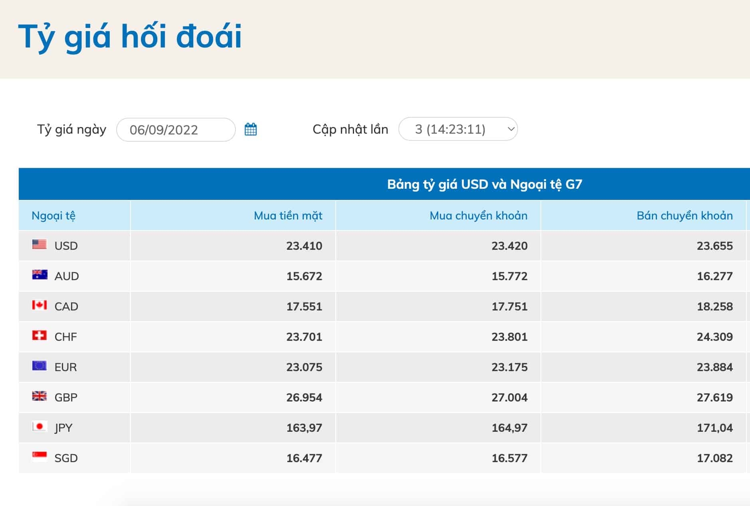The width and height of the screenshot is (750, 506).
Task: Click the Australian flag icon
Action: pyautogui.click(x=40, y=275)
